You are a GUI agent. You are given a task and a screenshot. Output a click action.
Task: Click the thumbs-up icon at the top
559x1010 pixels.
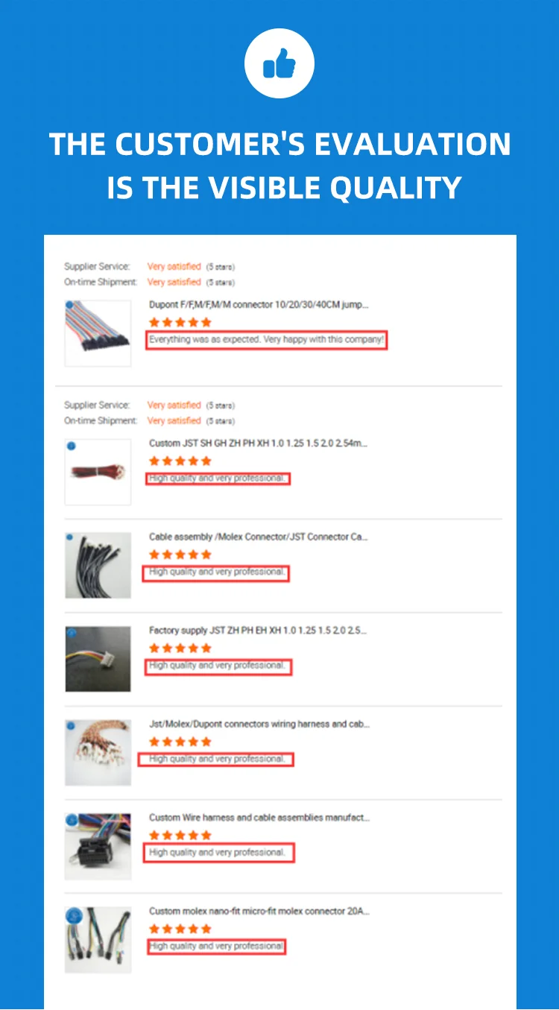[x=279, y=64]
